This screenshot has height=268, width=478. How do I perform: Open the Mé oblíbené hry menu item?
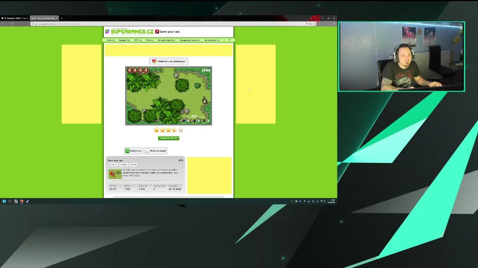coord(212,40)
